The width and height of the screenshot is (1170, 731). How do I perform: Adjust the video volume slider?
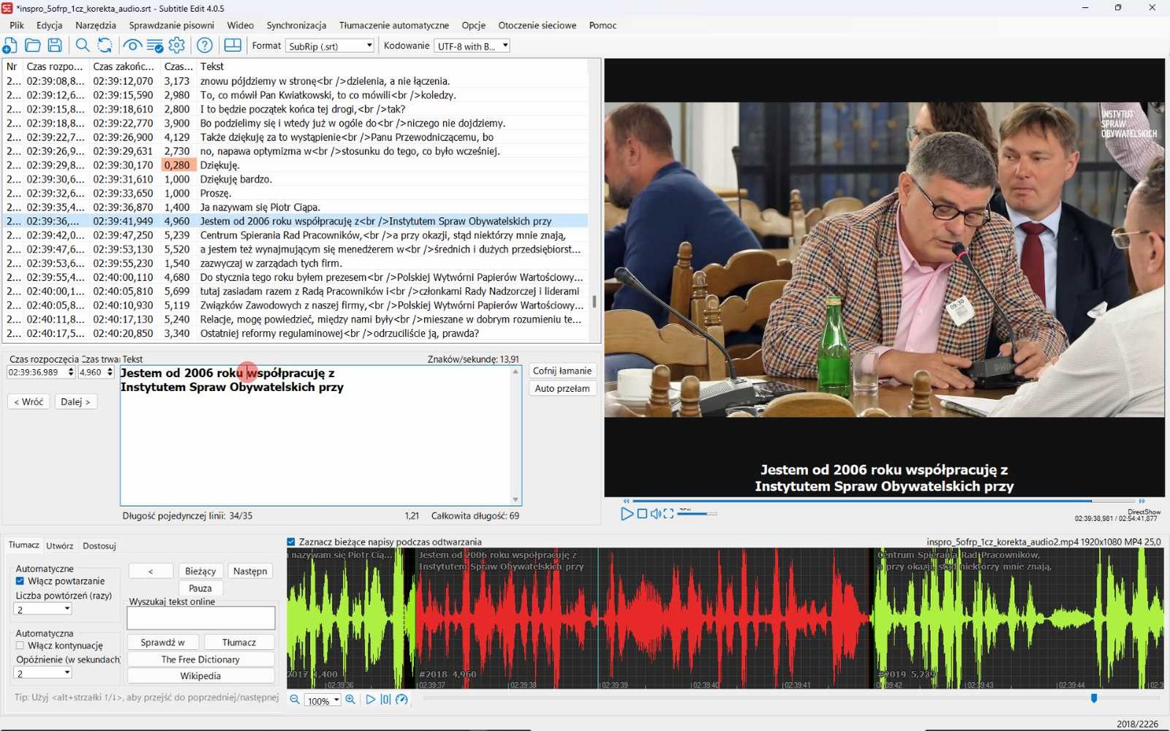coord(697,514)
